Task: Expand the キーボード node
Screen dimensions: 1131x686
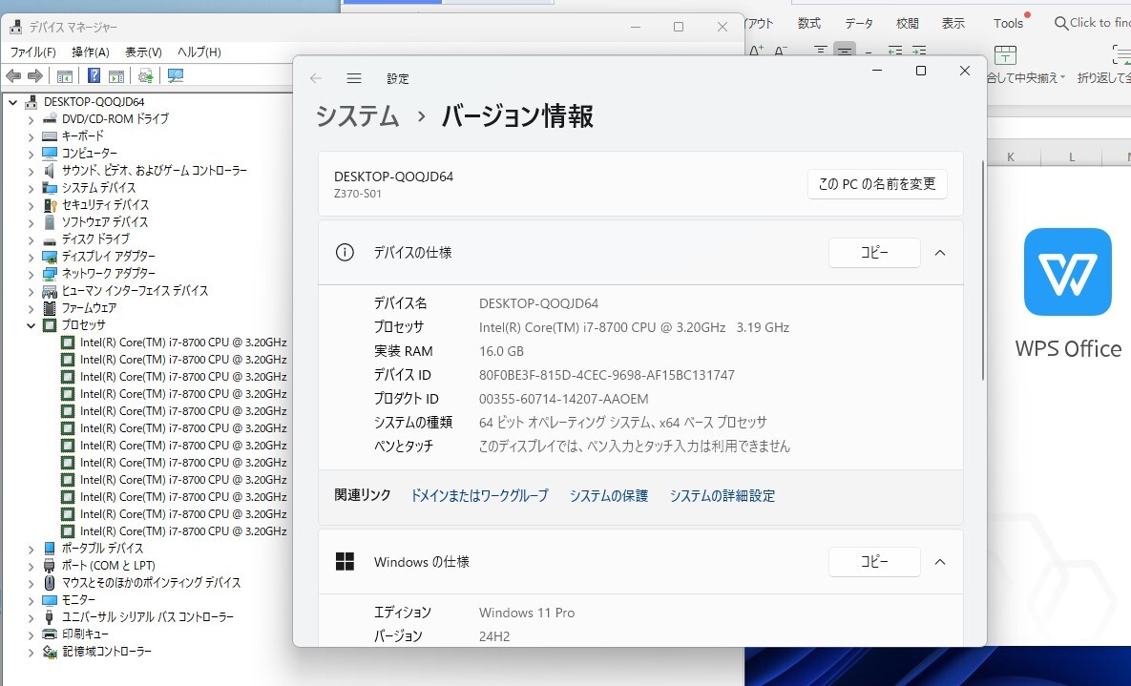Action: [x=31, y=136]
